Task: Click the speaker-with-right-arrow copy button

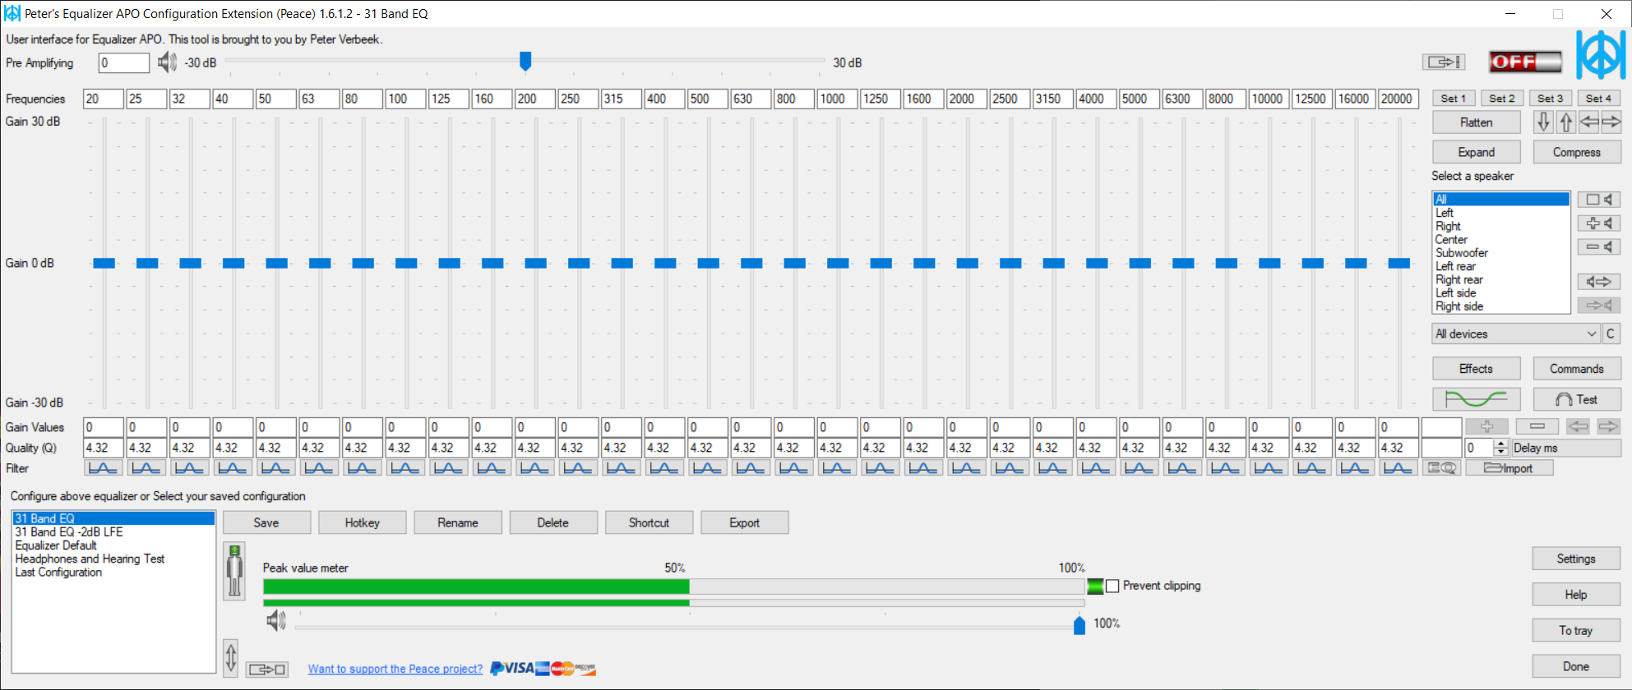Action: (x=1599, y=282)
